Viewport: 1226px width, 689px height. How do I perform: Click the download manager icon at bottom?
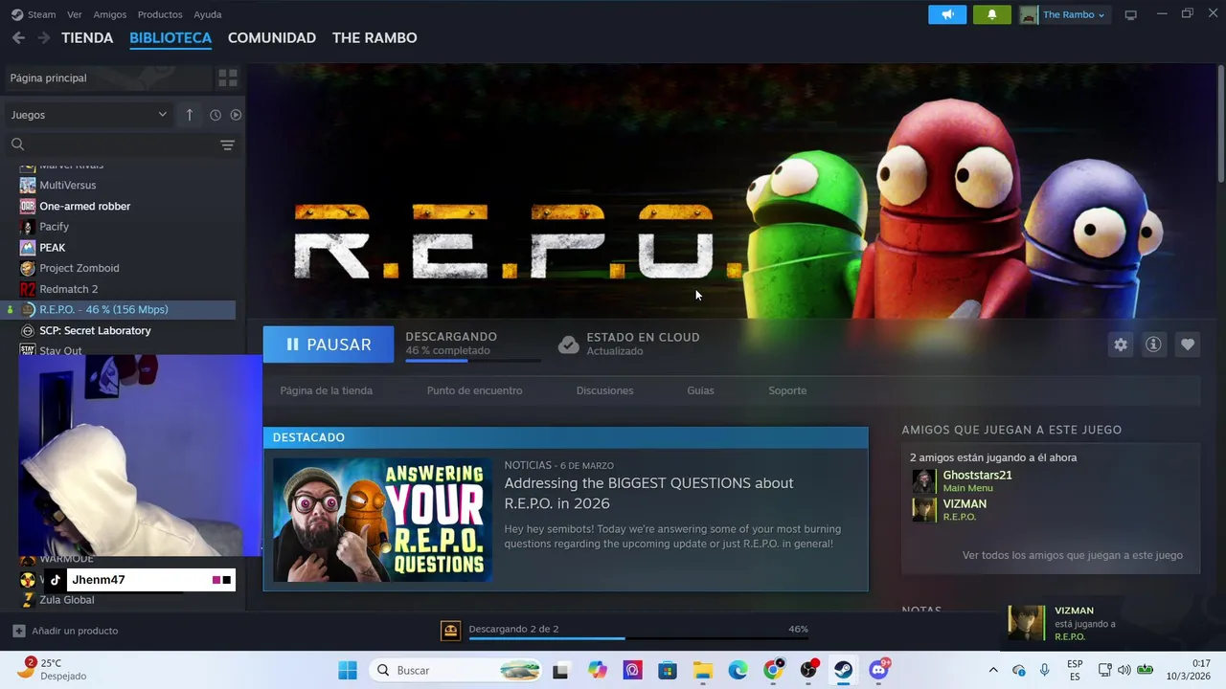tap(450, 630)
